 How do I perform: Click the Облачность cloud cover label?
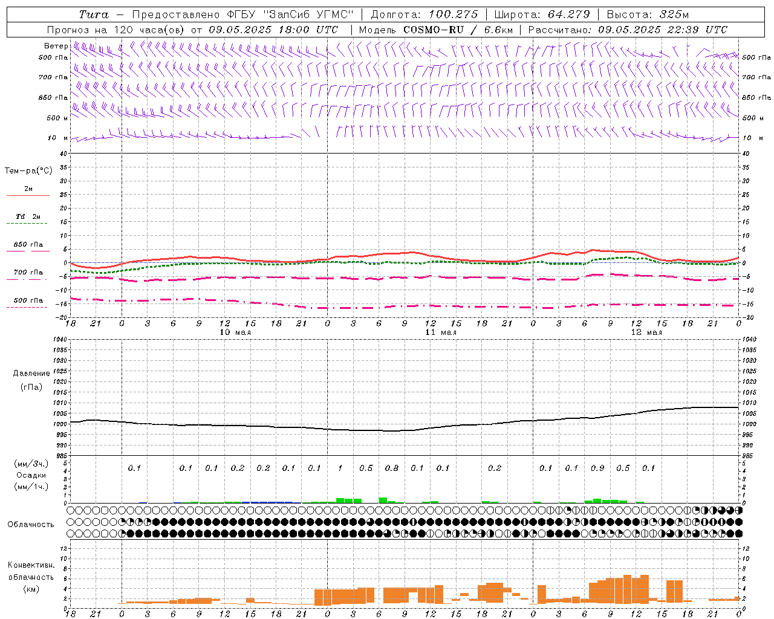click(x=31, y=525)
